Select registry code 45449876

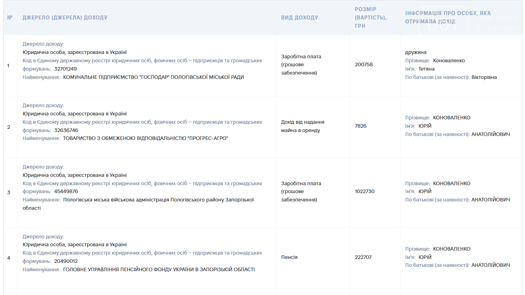[66, 192]
